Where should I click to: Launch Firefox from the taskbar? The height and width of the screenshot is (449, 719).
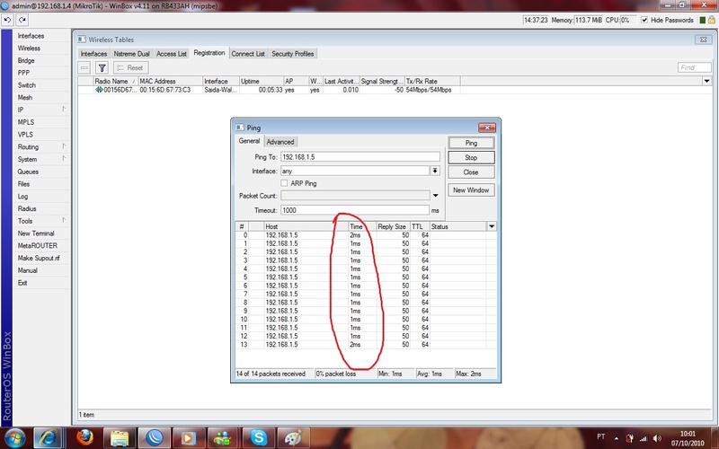84,438
